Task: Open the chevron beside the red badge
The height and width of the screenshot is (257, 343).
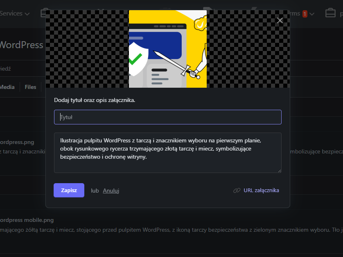Action: pyautogui.click(x=312, y=14)
